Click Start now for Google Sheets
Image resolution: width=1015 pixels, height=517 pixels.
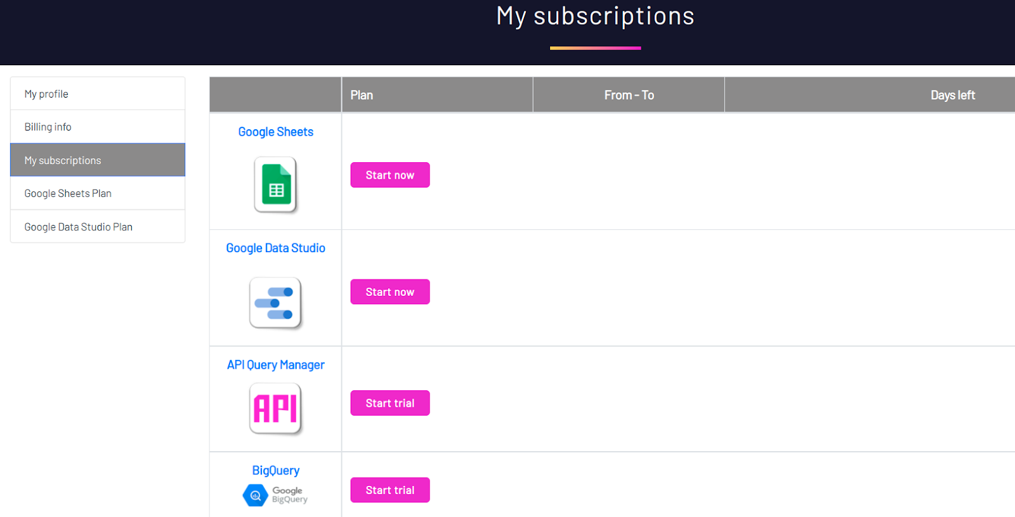coord(390,175)
